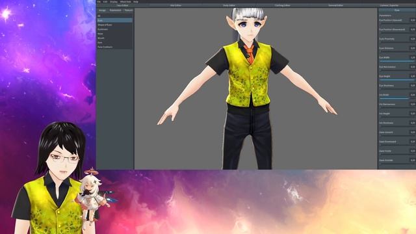The height and width of the screenshot is (234, 416).
Task: Click the Gaze Outside slider
Action: pos(397,164)
